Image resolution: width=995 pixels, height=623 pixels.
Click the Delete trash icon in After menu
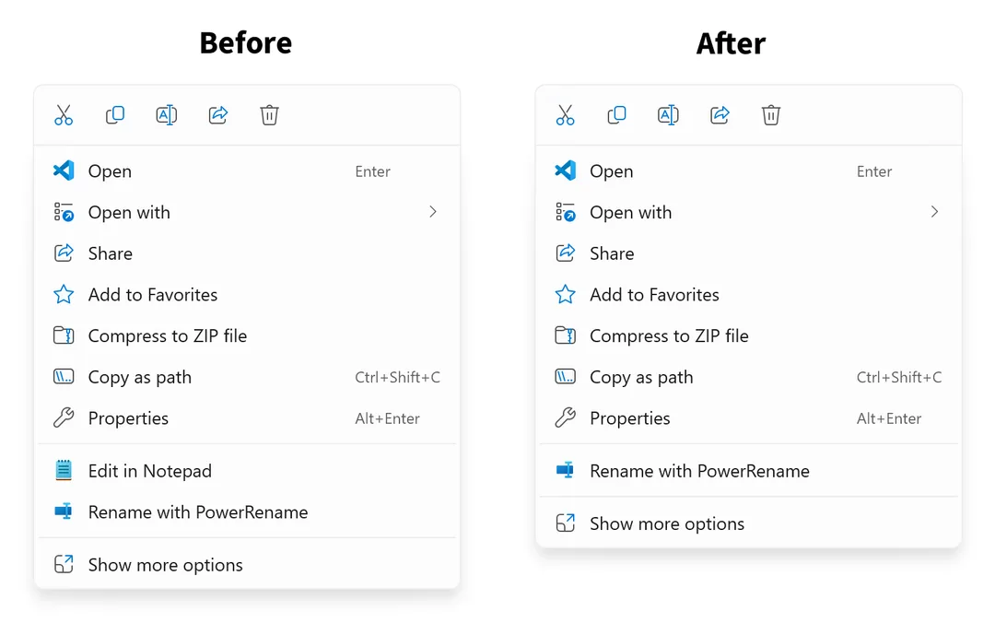771,115
